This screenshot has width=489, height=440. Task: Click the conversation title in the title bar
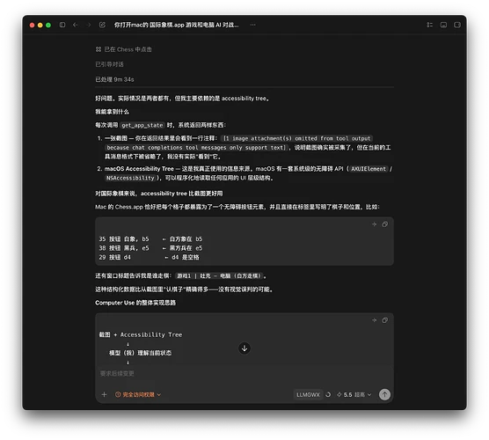177,25
